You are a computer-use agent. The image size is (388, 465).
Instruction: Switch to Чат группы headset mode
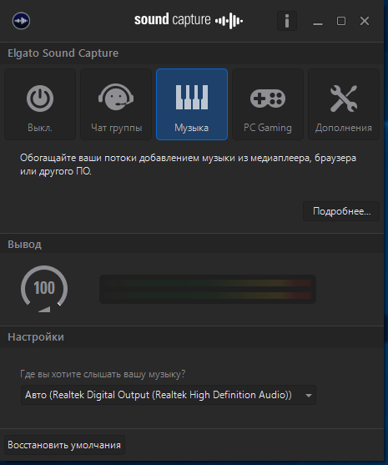[116, 104]
